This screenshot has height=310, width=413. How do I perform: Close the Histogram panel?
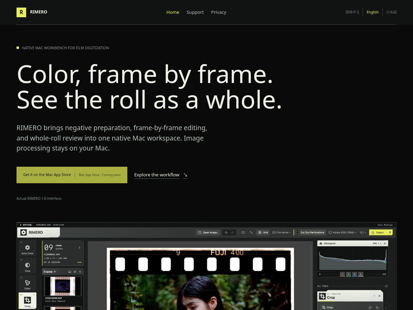click(385, 243)
